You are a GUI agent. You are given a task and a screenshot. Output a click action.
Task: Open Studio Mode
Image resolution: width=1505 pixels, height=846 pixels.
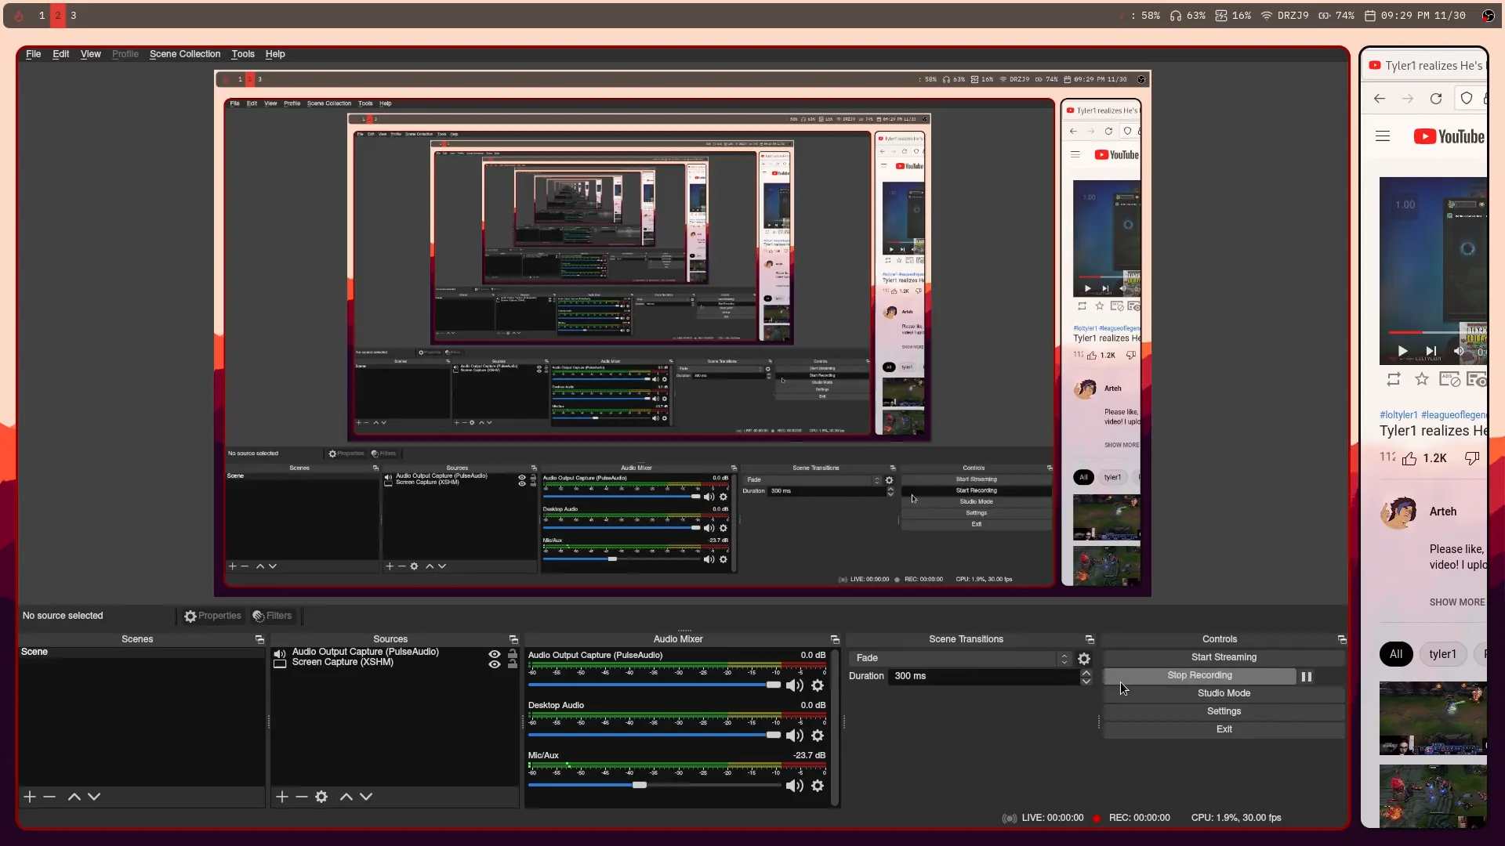pyautogui.click(x=1223, y=693)
